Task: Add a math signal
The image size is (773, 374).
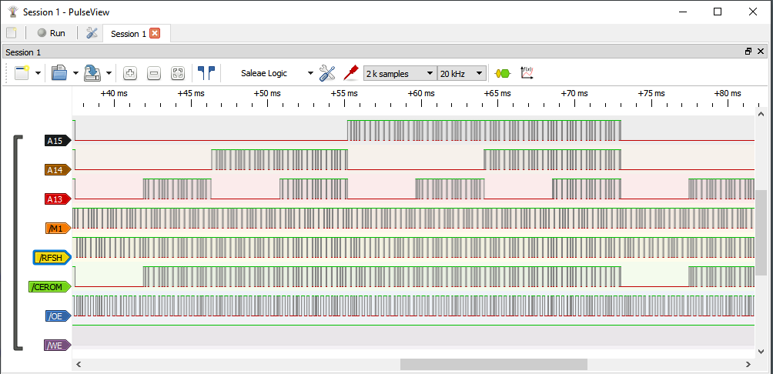Action: pyautogui.click(x=527, y=73)
